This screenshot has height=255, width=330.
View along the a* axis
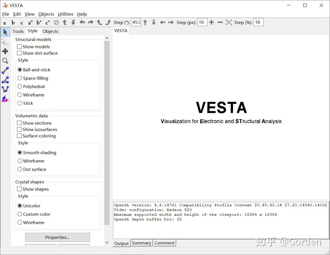tap(30, 23)
